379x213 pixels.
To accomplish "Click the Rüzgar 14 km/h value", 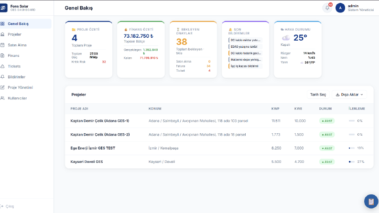I will pos(309,53).
